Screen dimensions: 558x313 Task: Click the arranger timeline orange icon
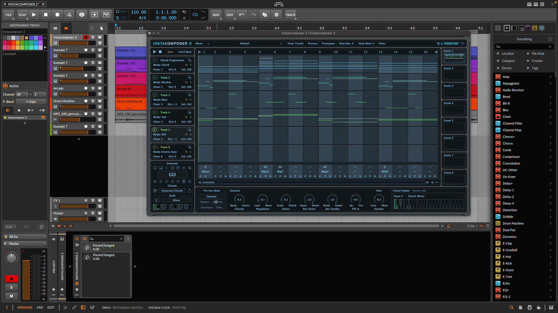pos(66,28)
